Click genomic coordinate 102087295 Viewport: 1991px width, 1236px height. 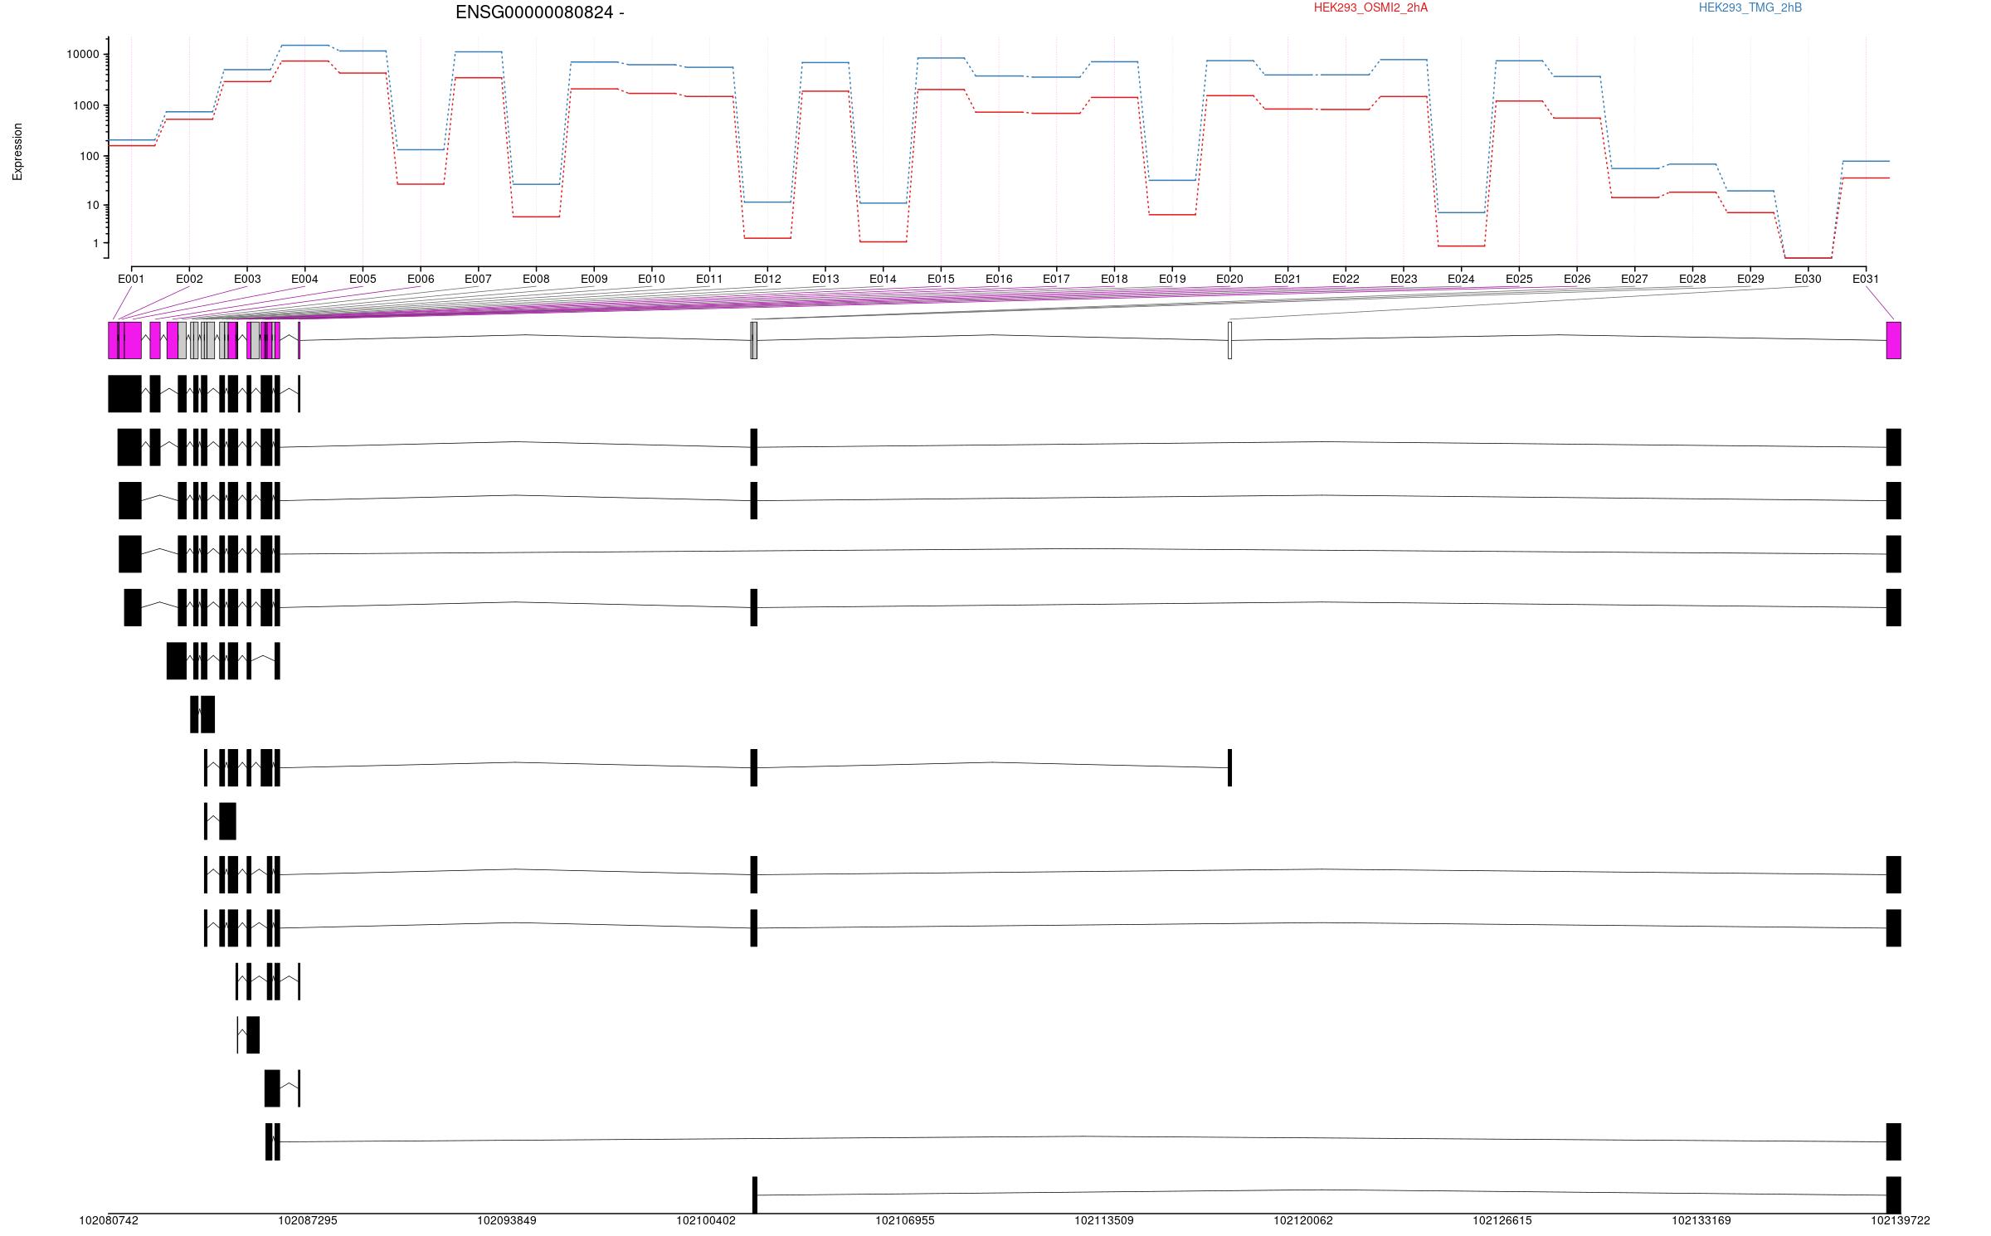tap(308, 1221)
